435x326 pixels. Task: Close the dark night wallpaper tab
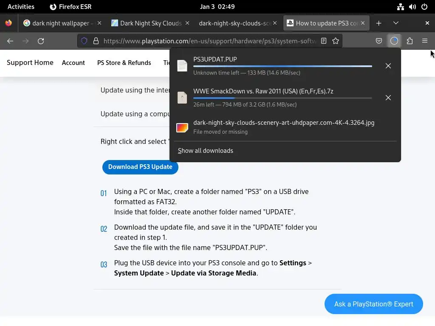99,23
